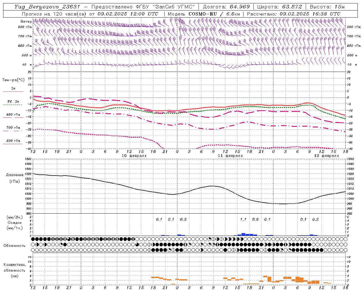Select the latitude value Широта: 63.872
362x290 pixels.
[x=280, y=7]
